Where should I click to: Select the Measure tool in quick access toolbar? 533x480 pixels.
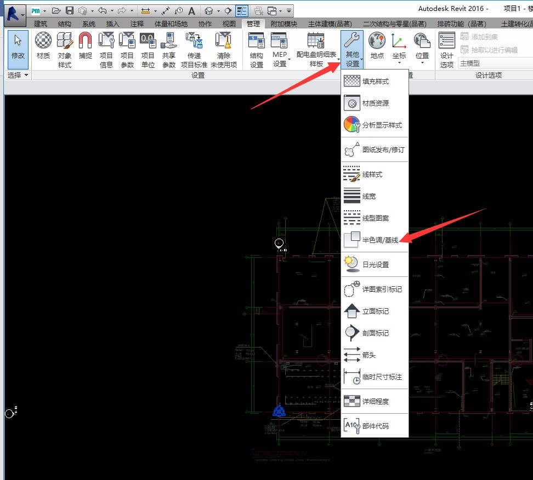coord(145,11)
